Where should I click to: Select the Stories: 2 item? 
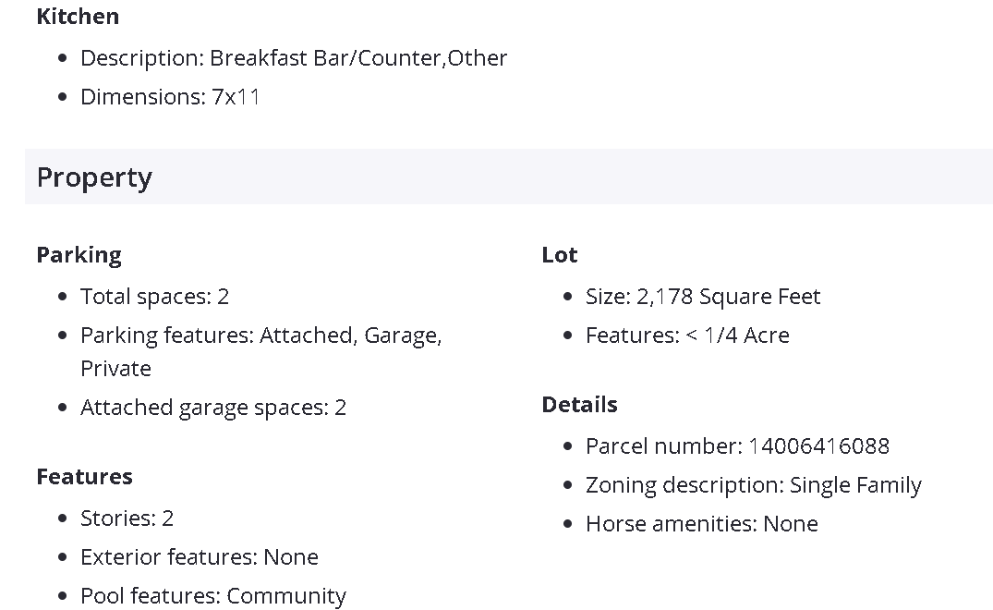point(127,518)
